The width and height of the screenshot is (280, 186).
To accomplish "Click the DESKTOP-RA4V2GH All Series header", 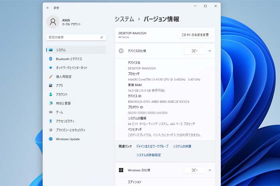I will (132, 35).
